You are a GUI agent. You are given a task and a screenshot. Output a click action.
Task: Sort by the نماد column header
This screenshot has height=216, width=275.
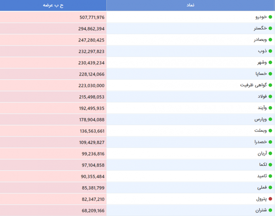coord(190,5)
